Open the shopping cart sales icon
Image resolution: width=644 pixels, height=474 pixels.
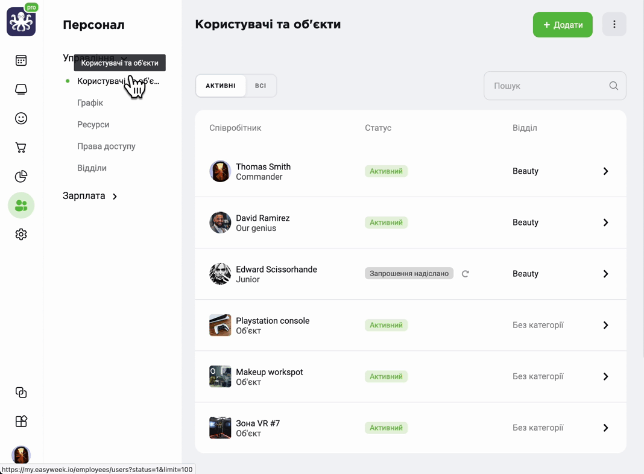pyautogui.click(x=21, y=148)
